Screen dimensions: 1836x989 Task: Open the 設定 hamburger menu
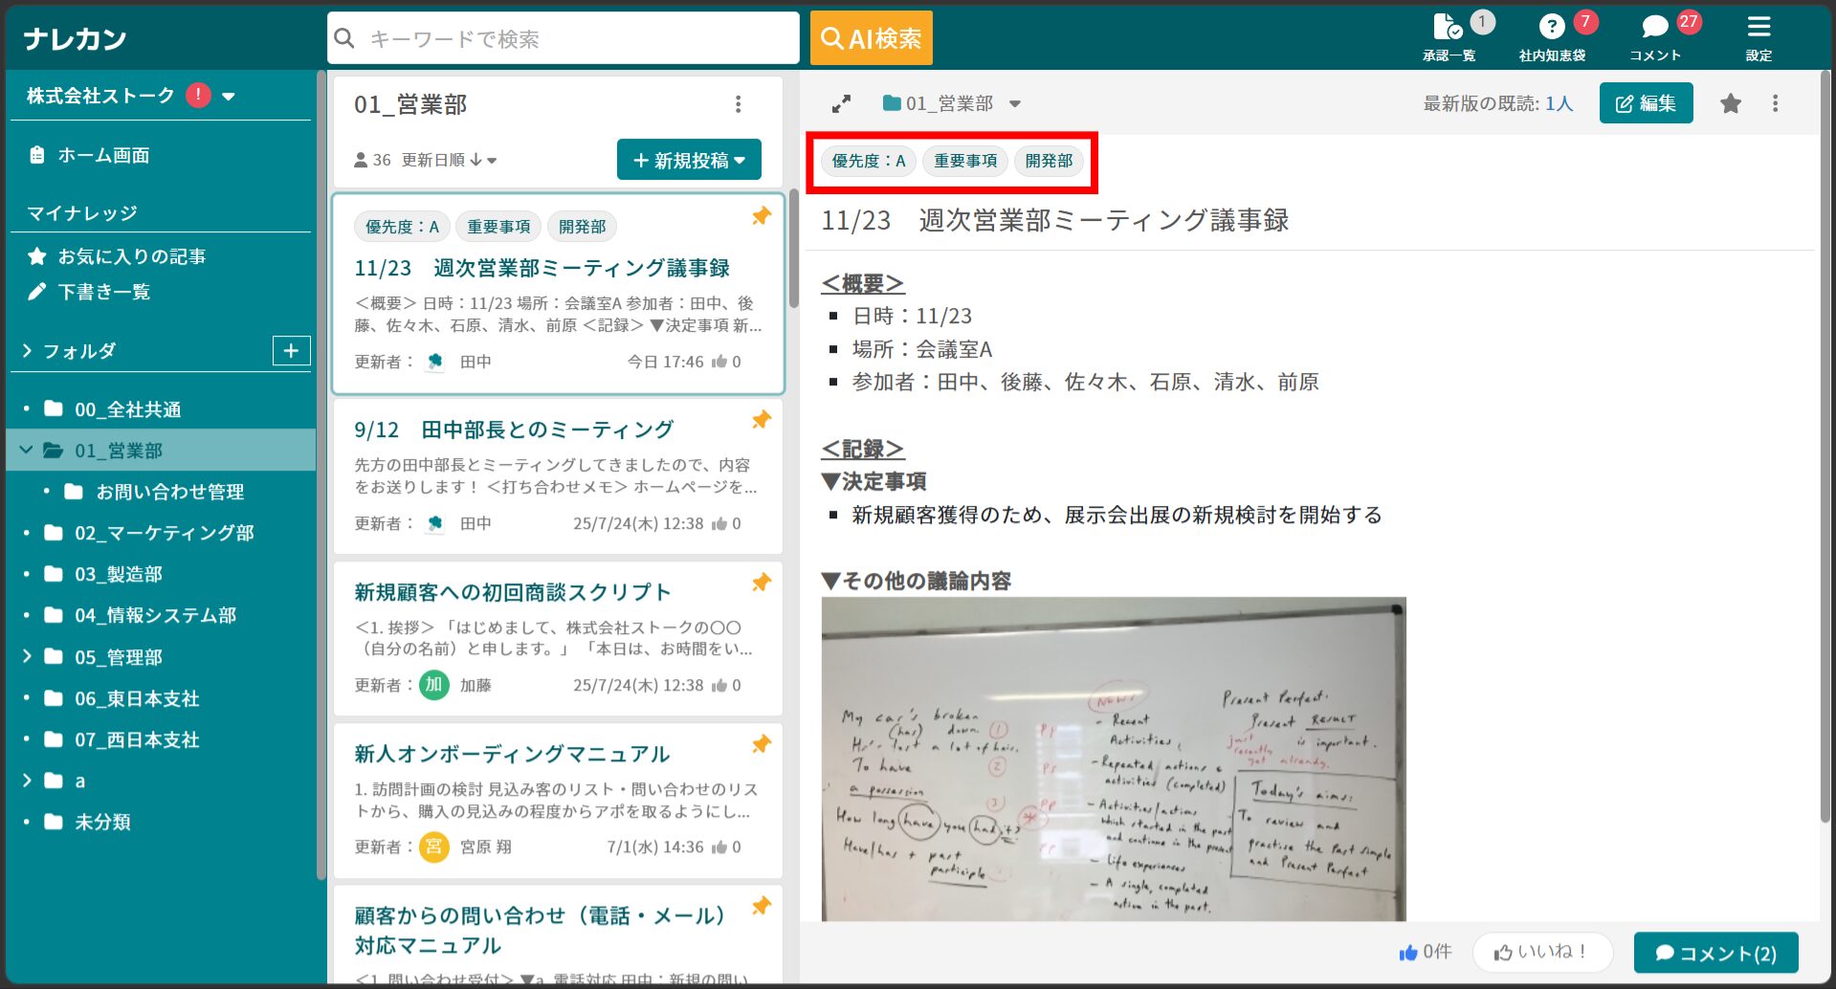click(1759, 36)
